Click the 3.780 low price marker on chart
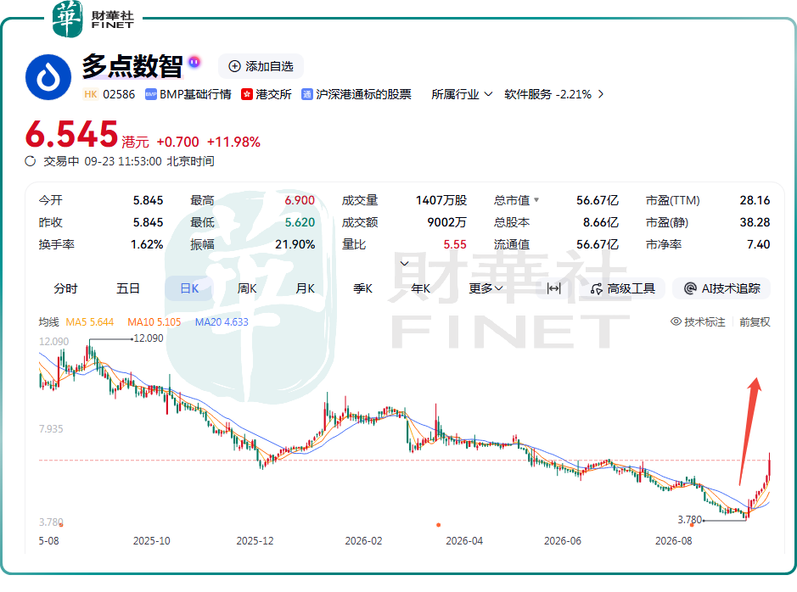Image resolution: width=797 pixels, height=592 pixels. (690, 519)
